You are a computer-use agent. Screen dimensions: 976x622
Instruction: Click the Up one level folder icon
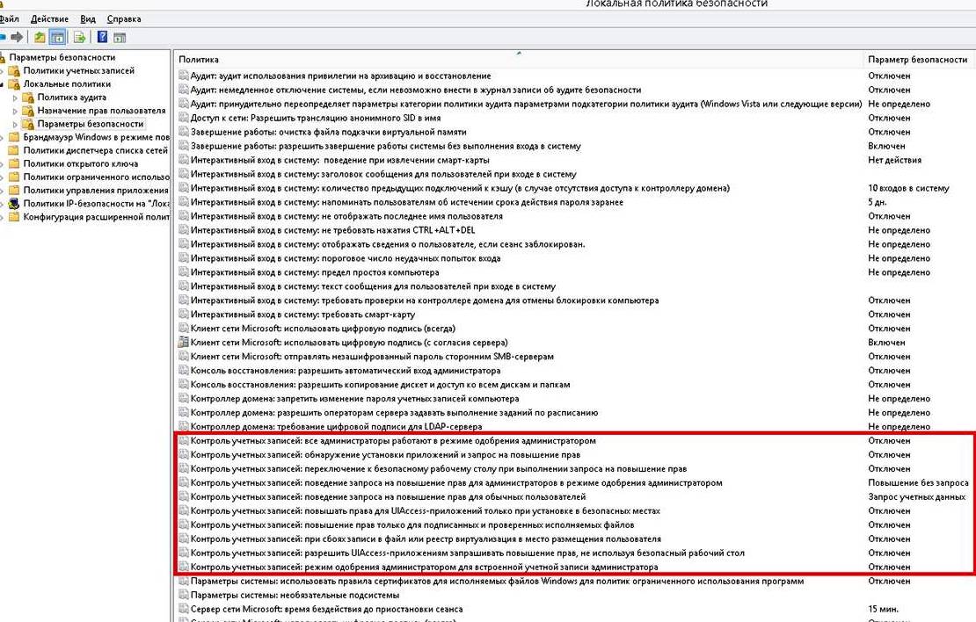(40, 37)
